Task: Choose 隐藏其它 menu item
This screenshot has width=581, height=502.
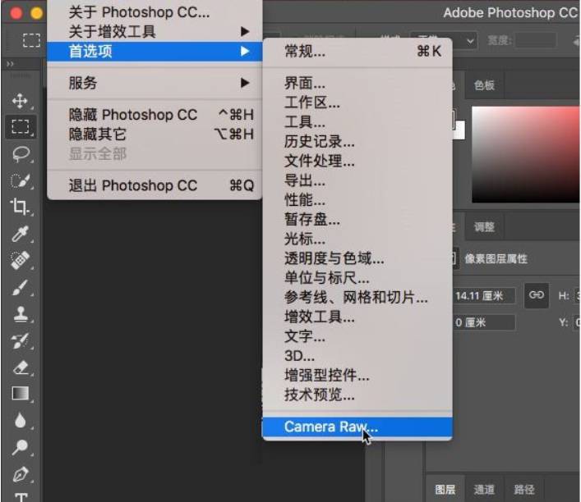Action: pos(154,134)
